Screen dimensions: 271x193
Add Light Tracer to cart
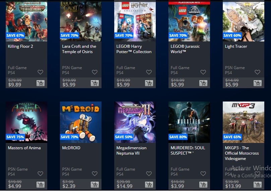258,83
